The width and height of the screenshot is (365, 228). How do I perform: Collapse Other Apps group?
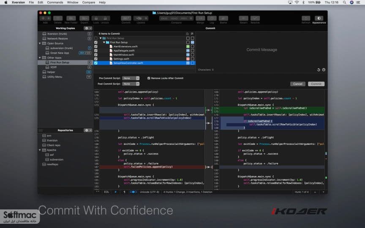click(x=40, y=58)
